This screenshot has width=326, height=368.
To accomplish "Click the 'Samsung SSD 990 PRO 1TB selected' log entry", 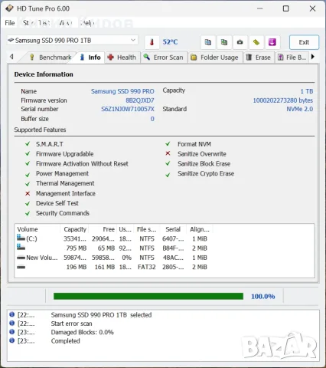I will [101, 315].
